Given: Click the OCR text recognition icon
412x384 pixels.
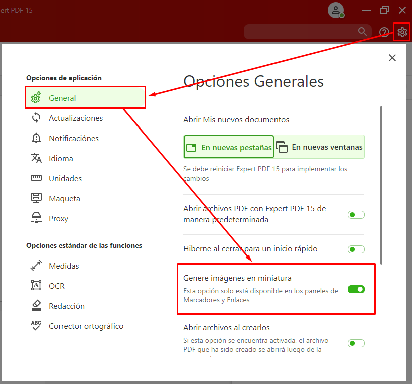Looking at the screenshot, I should click(x=36, y=285).
